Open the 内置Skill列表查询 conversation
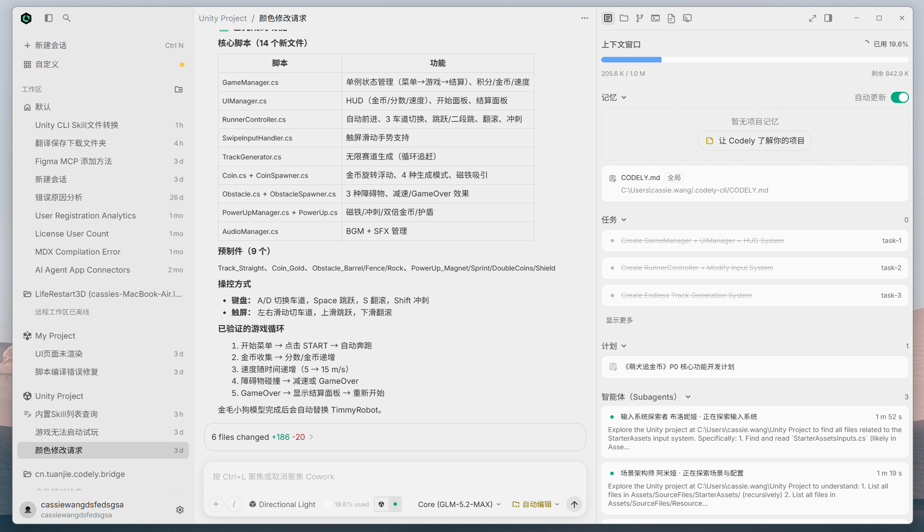Image resolution: width=924 pixels, height=532 pixels. pos(103,414)
